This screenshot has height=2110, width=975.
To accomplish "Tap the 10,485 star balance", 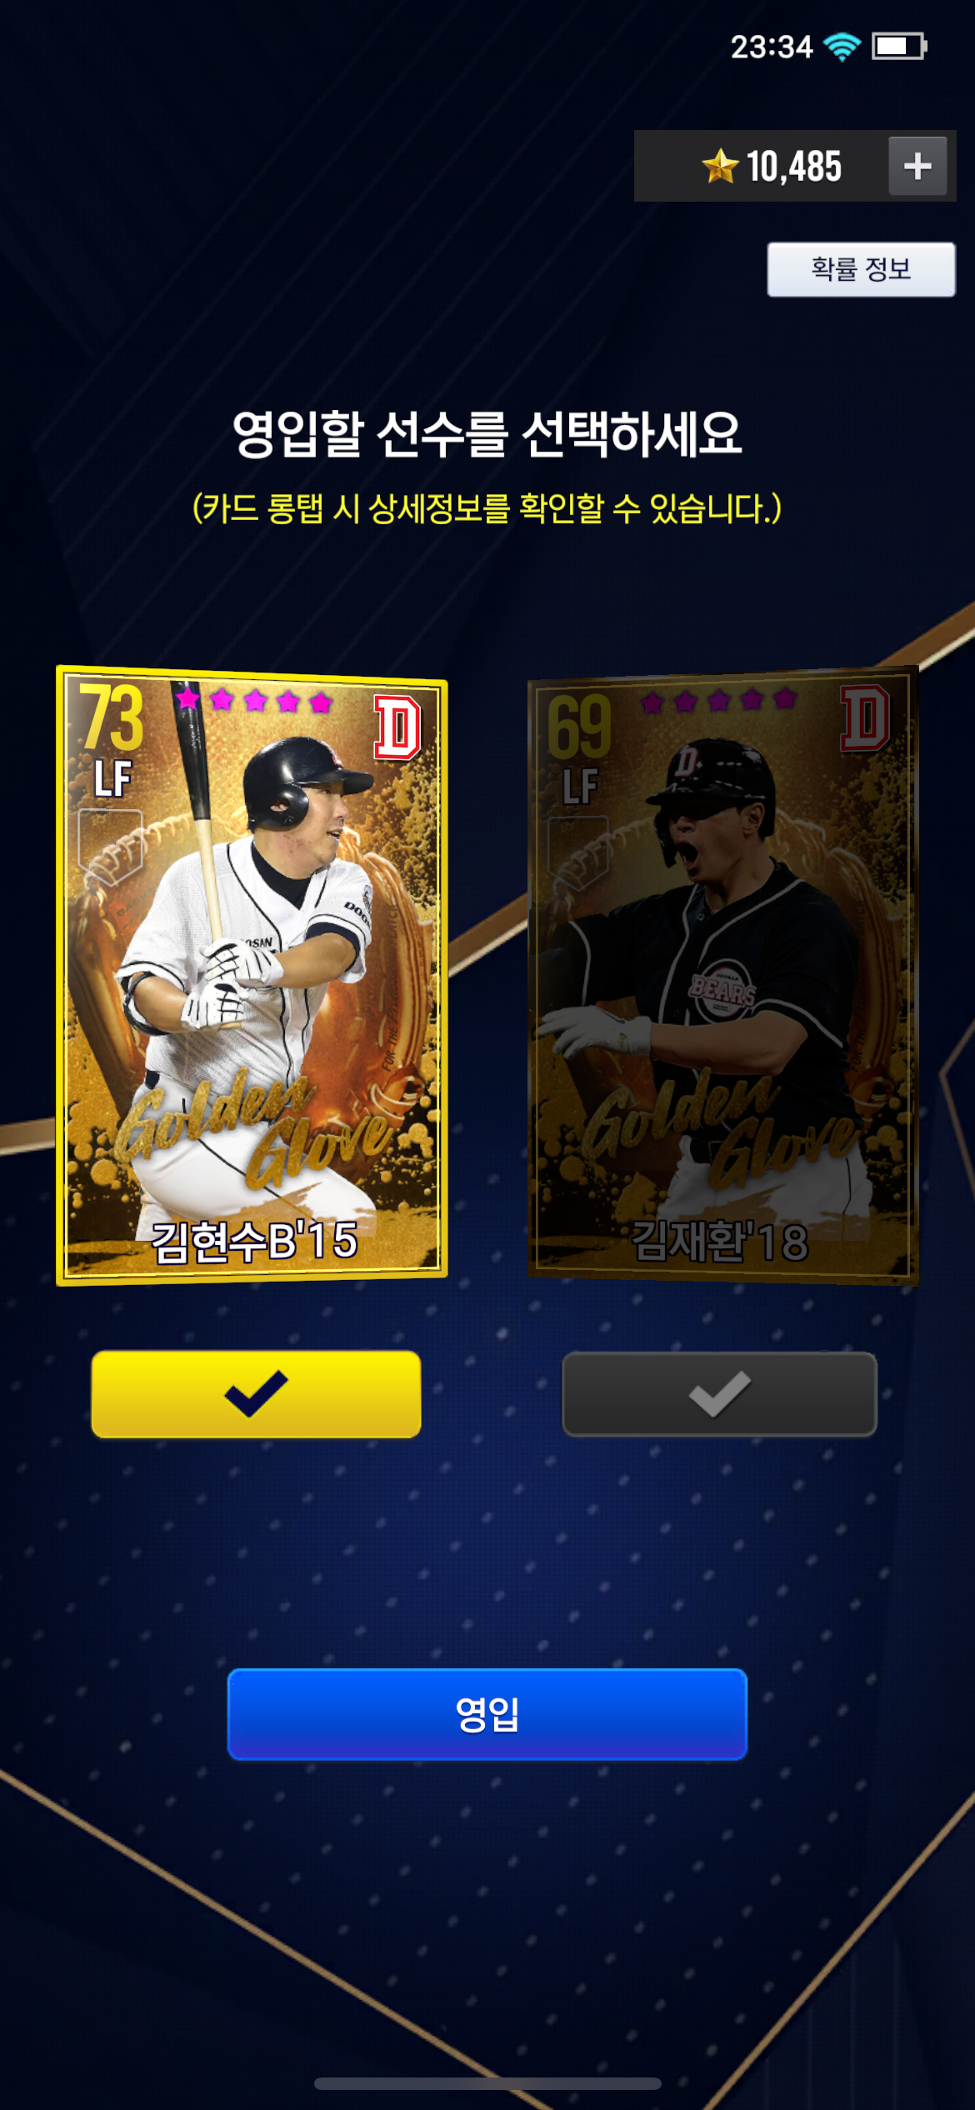I will [x=793, y=166].
